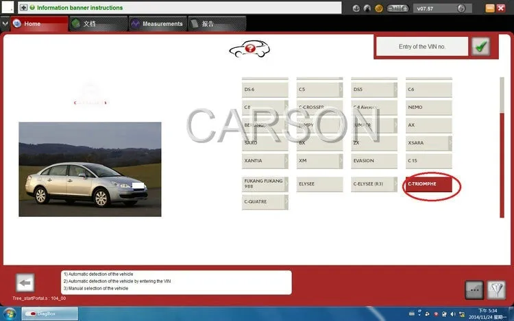Open the Measurements tab
The height and width of the screenshot is (321, 514).
[x=158, y=23]
